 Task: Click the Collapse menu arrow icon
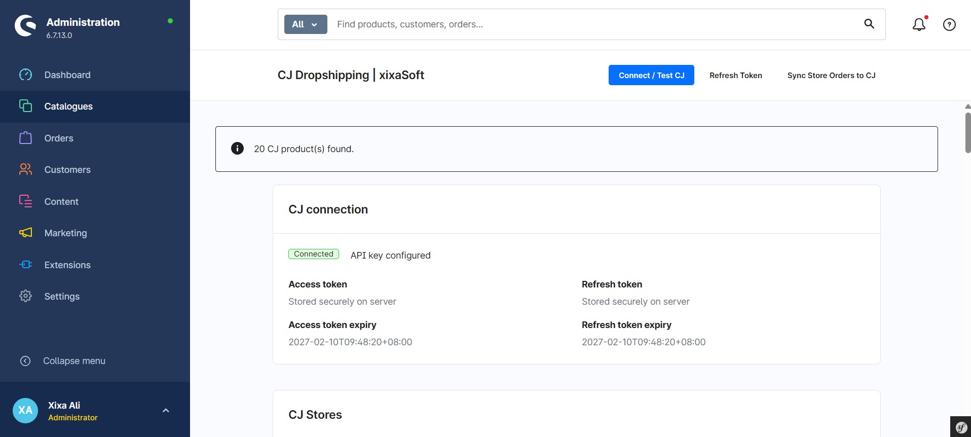pos(25,361)
